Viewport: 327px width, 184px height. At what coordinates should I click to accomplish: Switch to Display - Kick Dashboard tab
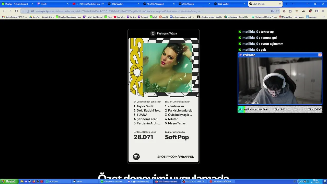click(17, 4)
